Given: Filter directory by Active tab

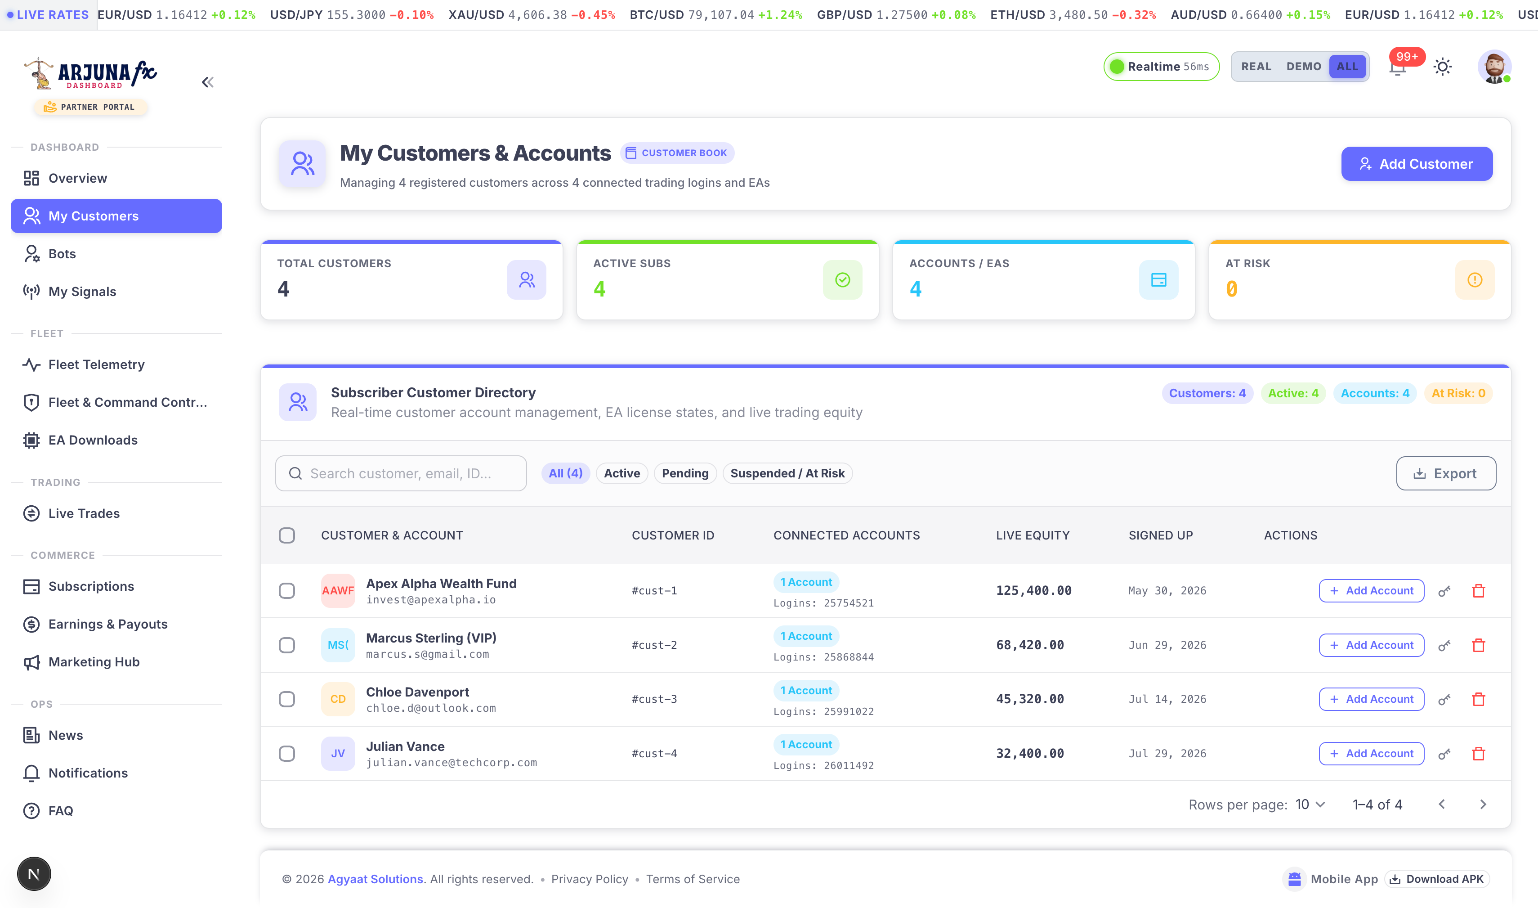Looking at the screenshot, I should [x=622, y=474].
